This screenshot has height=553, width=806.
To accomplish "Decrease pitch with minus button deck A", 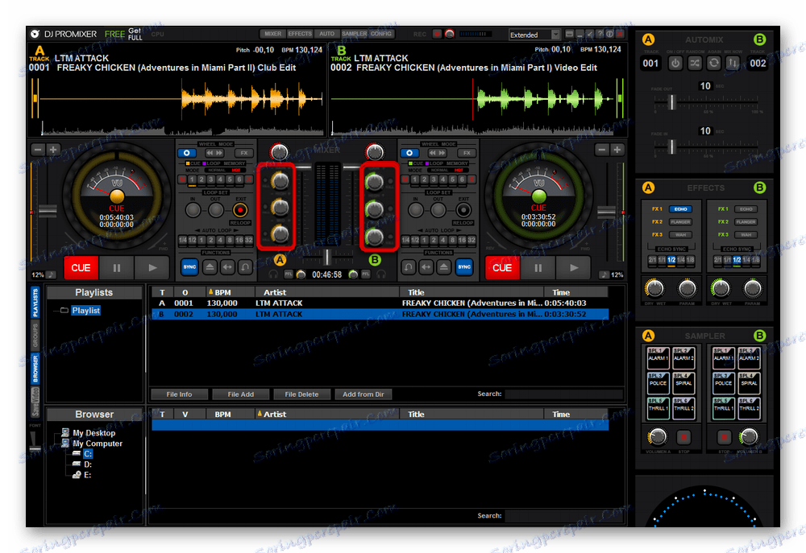I will coord(38,150).
